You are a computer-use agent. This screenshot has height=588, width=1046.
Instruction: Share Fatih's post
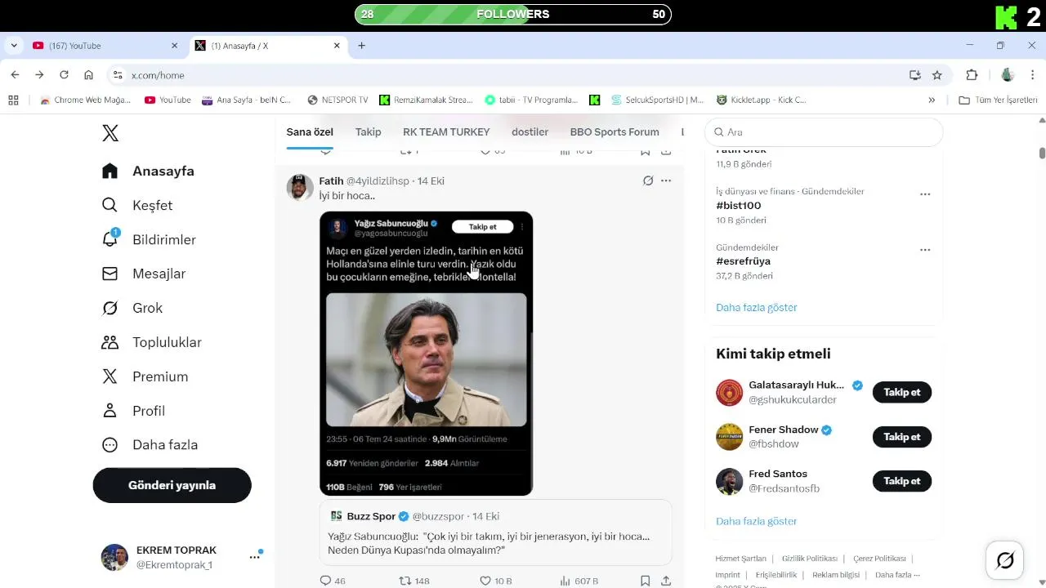click(666, 581)
